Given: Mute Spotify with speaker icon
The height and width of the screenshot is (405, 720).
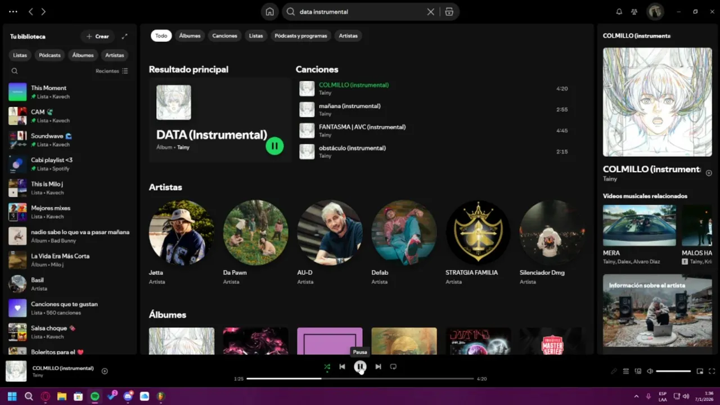Looking at the screenshot, I should (650, 371).
